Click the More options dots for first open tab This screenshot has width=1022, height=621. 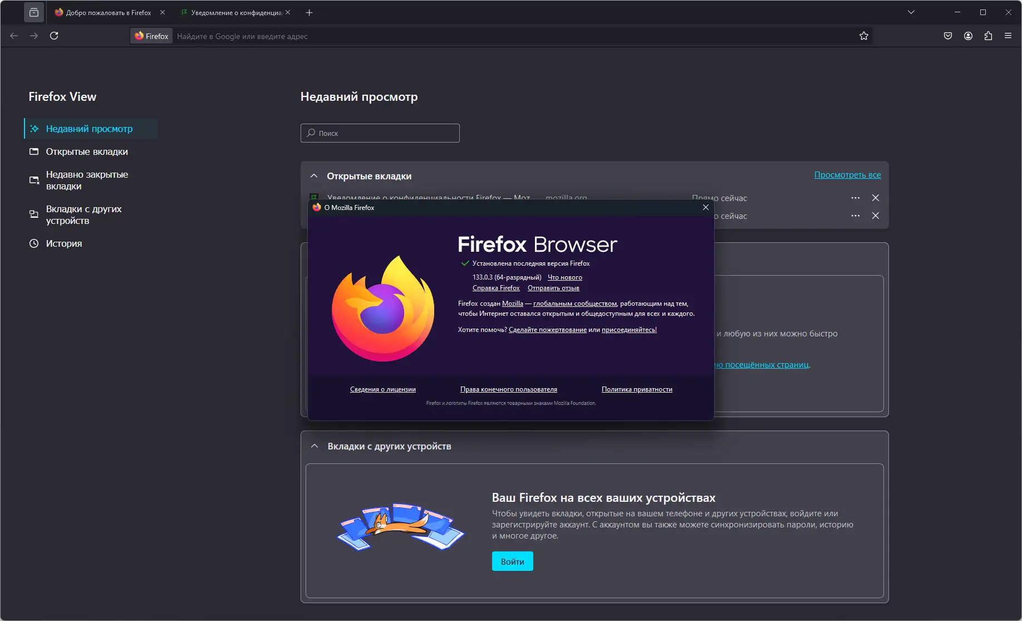(x=856, y=198)
